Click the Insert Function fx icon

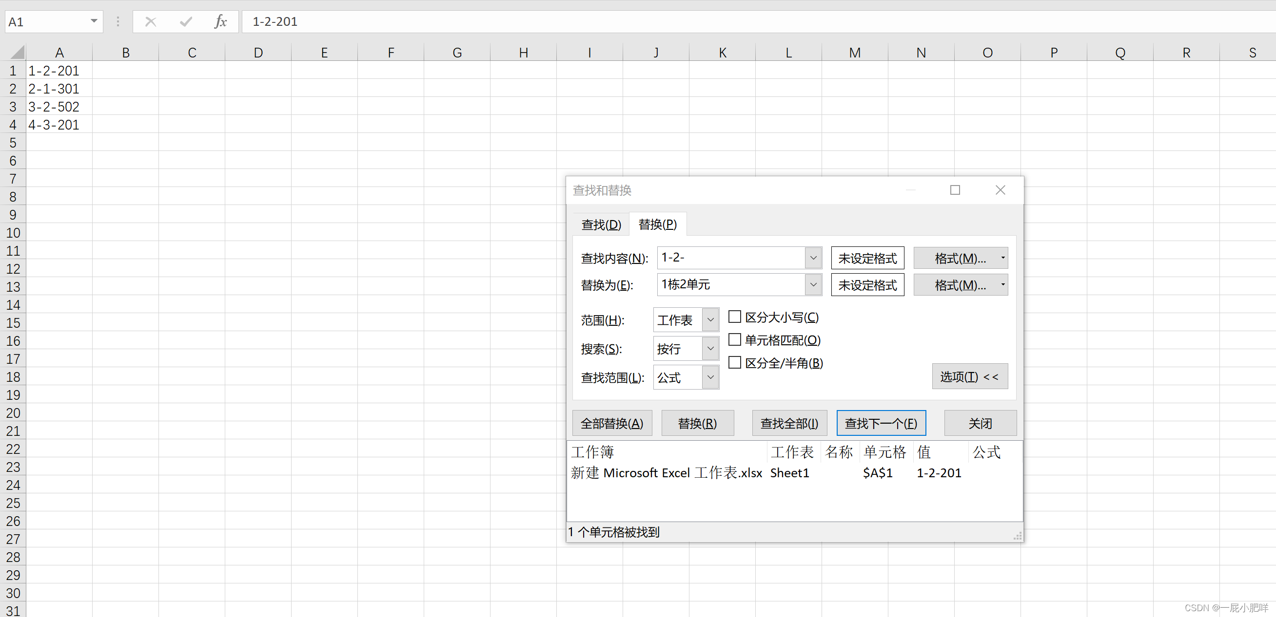[x=220, y=22]
